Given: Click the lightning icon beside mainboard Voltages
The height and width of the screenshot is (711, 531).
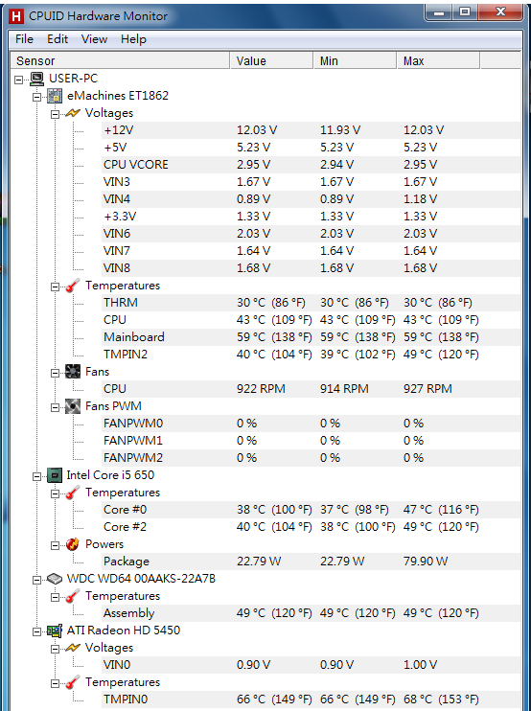Looking at the screenshot, I should (x=73, y=113).
